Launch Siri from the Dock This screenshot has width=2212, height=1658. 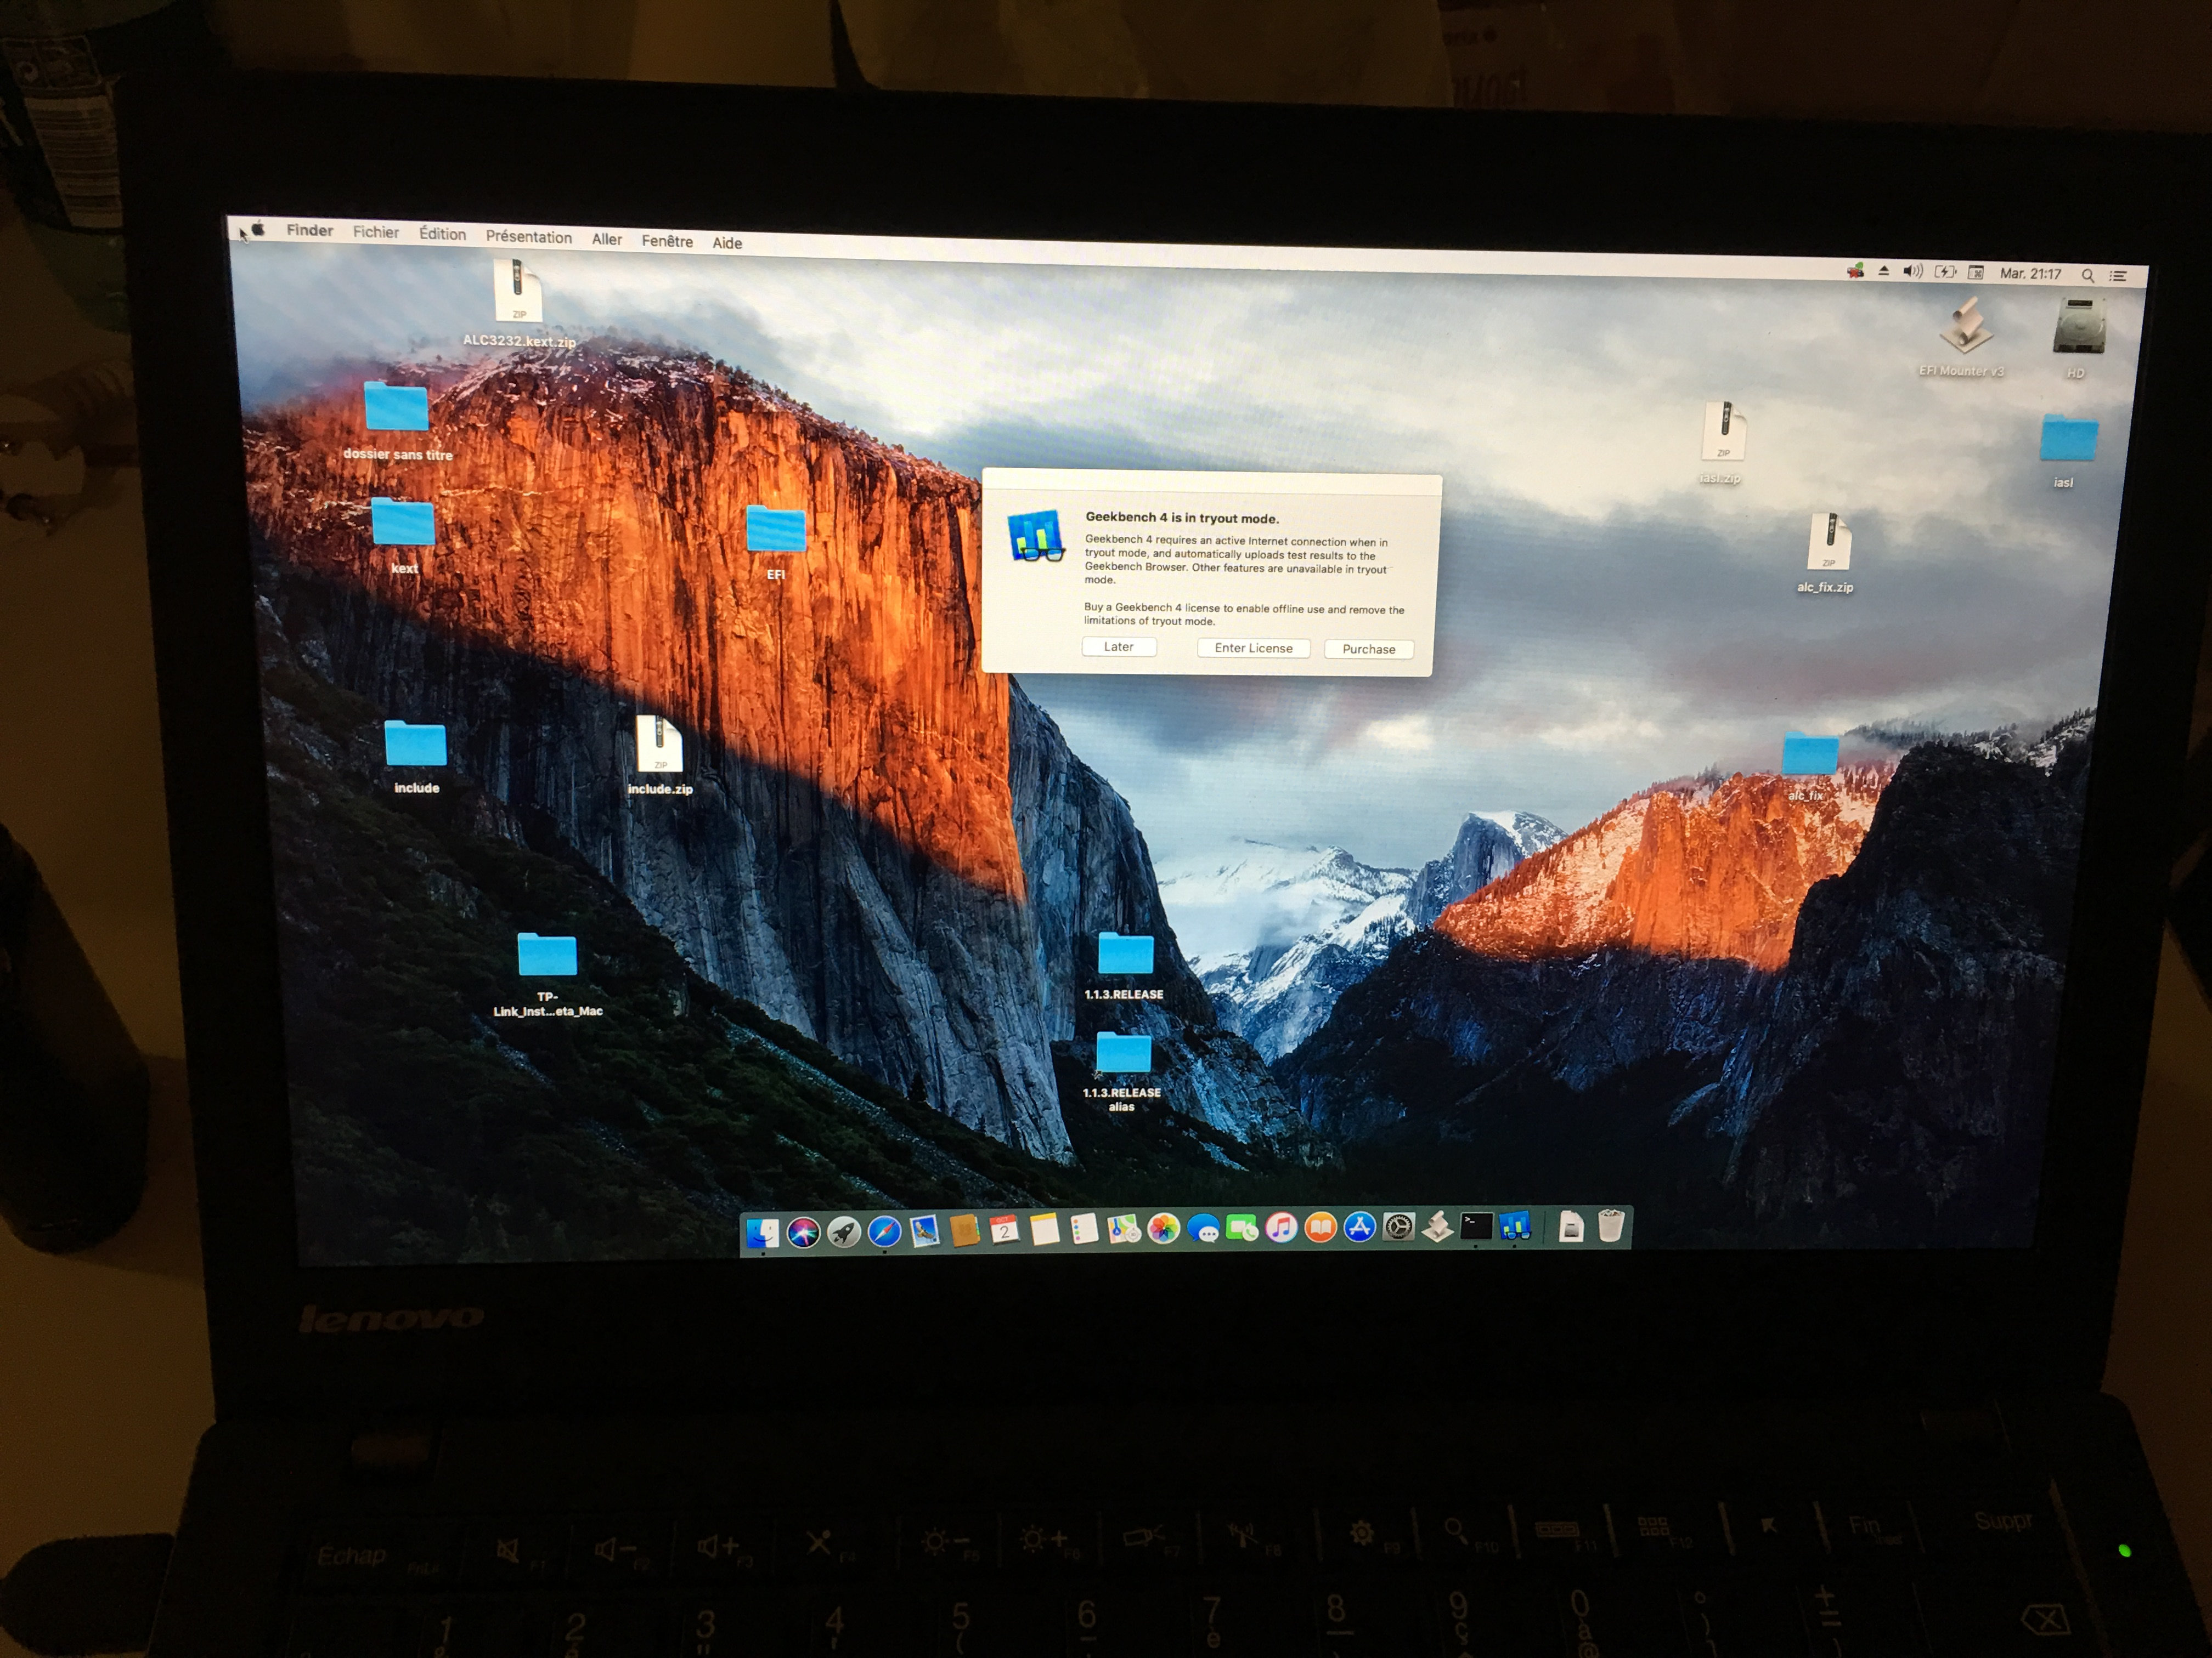click(803, 1232)
